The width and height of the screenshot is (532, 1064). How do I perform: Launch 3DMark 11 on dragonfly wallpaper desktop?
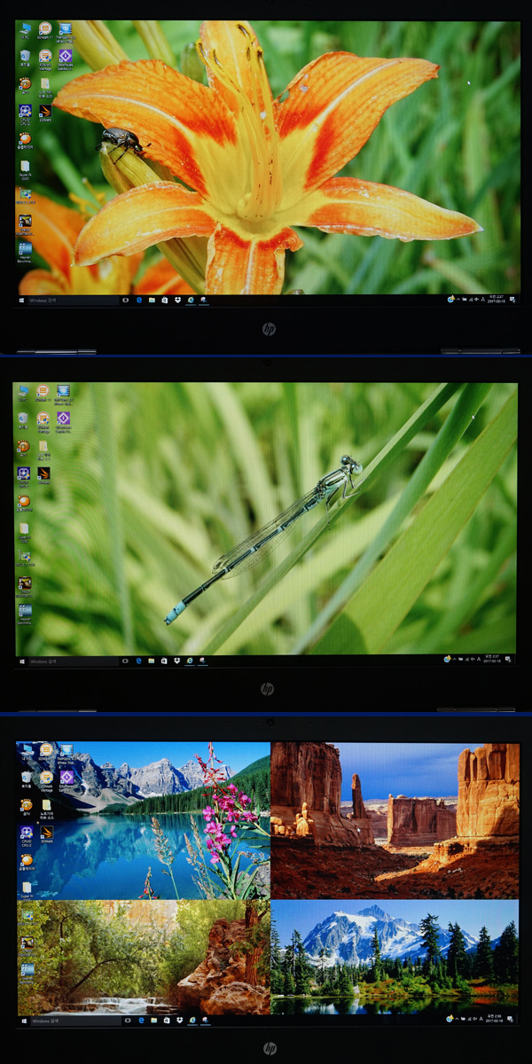[x=43, y=393]
